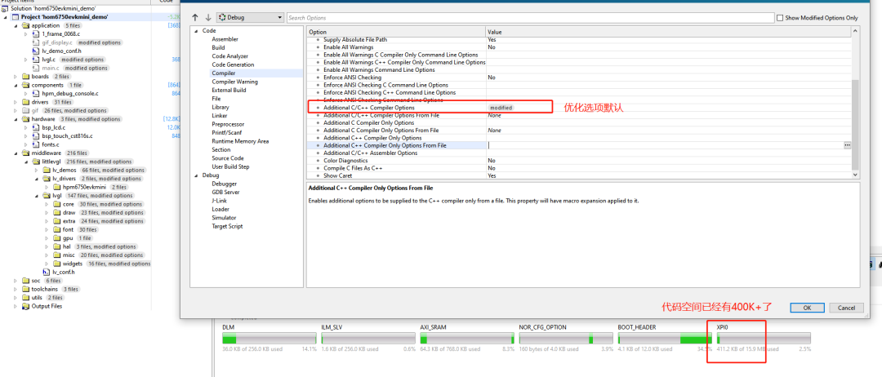Screen dimensions: 882x377
Task: Select the Compiler Warning options category
Action: [234, 82]
